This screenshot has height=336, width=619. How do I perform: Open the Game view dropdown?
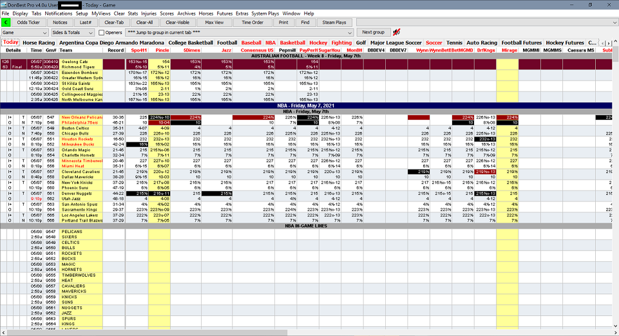coord(25,33)
